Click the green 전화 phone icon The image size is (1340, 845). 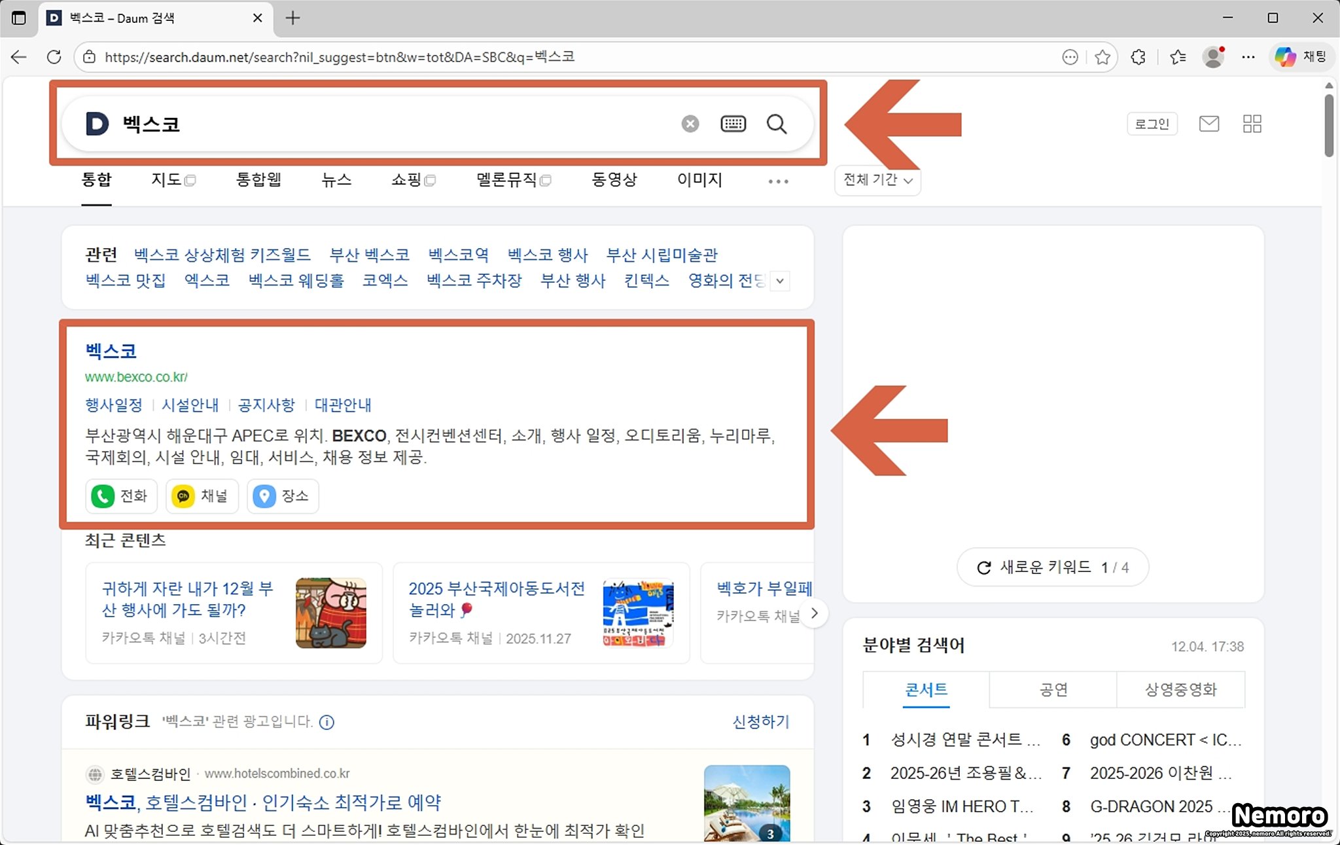click(x=103, y=496)
